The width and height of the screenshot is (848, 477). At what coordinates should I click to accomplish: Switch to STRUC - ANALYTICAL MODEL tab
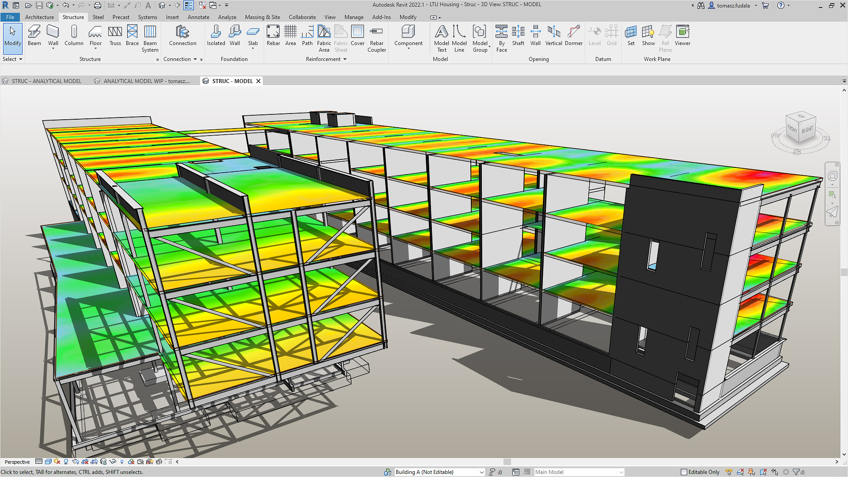click(x=46, y=81)
